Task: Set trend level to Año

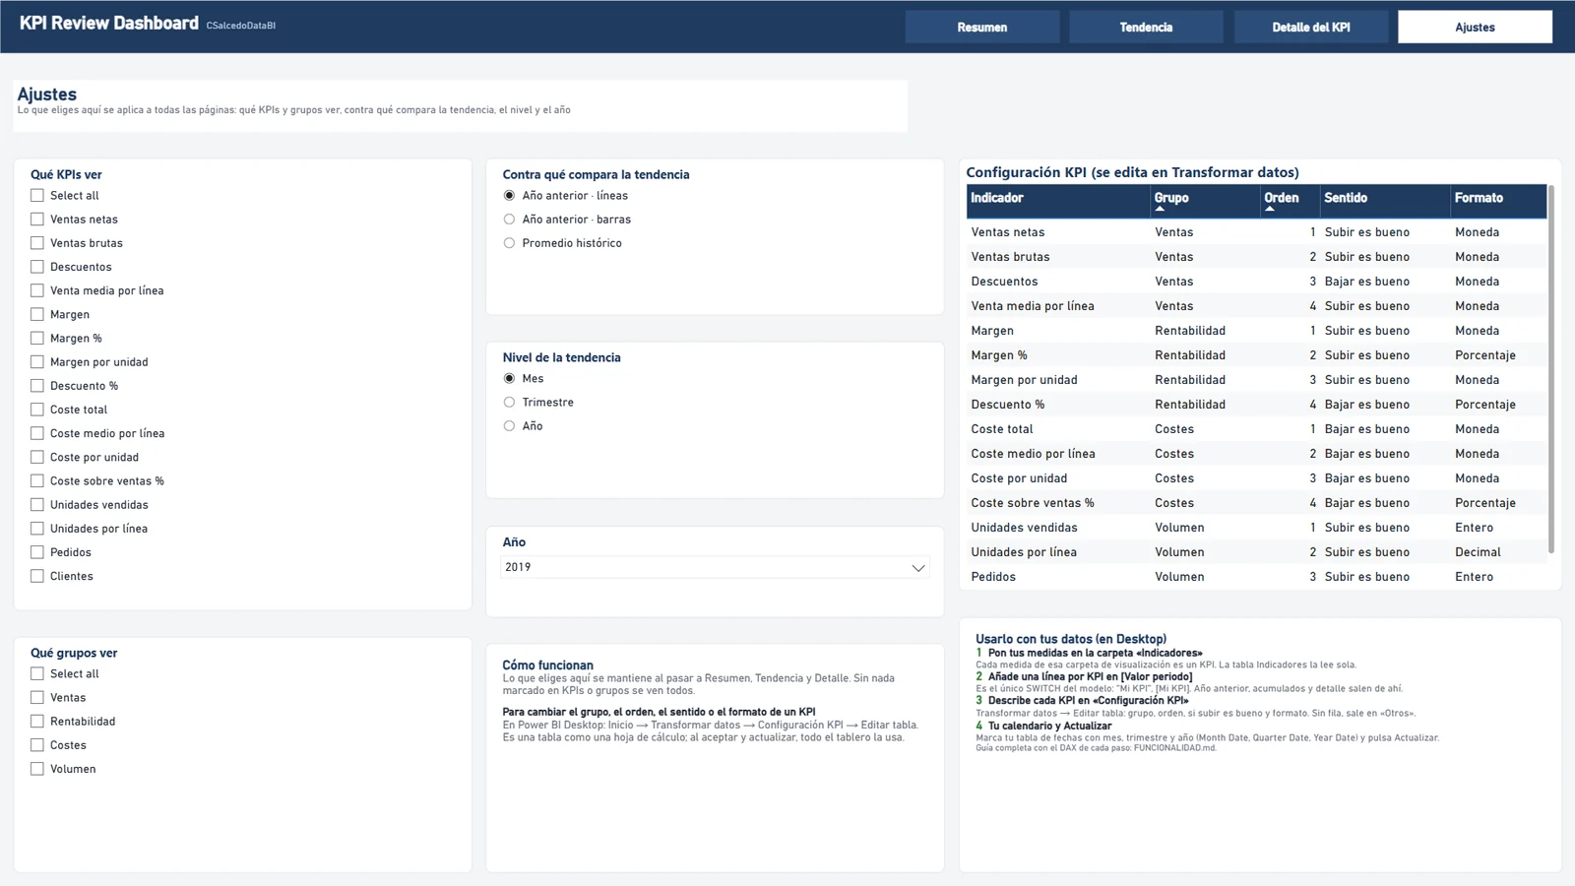Action: (x=509, y=426)
